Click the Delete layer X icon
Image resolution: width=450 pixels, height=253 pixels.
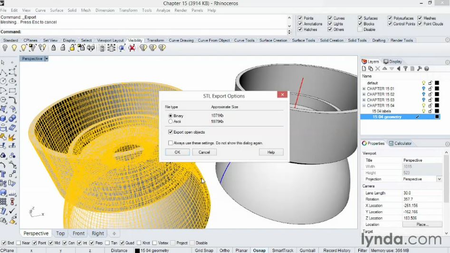pyautogui.click(x=378, y=69)
